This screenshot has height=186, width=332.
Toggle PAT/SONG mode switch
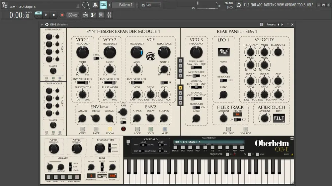point(38,15)
